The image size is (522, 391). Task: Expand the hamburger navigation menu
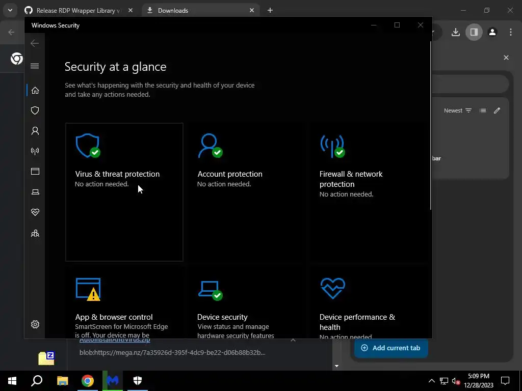tap(35, 66)
